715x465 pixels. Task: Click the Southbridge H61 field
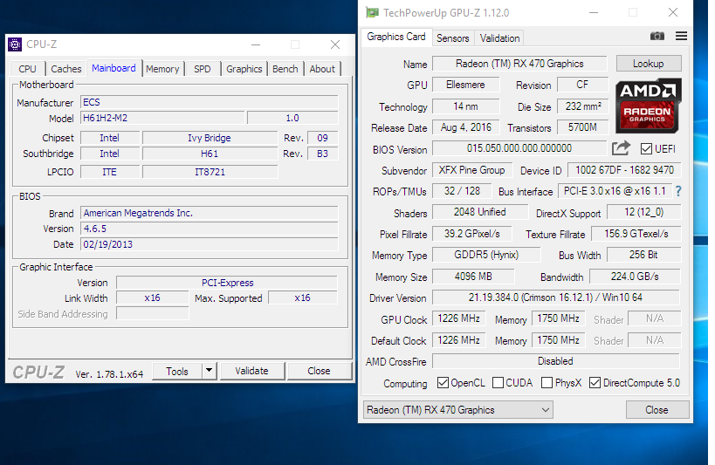(210, 154)
